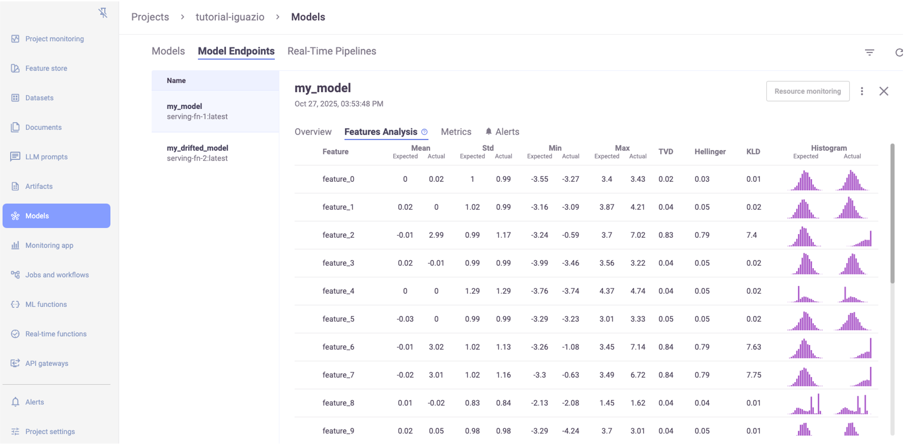Open Monitoring app from the sidebar
Viewport: 904px width, 445px height.
click(49, 245)
